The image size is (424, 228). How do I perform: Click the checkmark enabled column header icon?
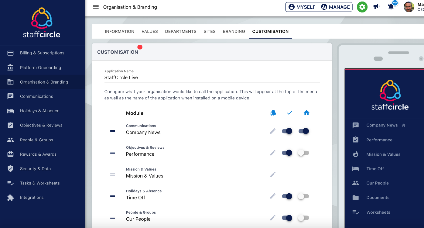[x=290, y=113]
